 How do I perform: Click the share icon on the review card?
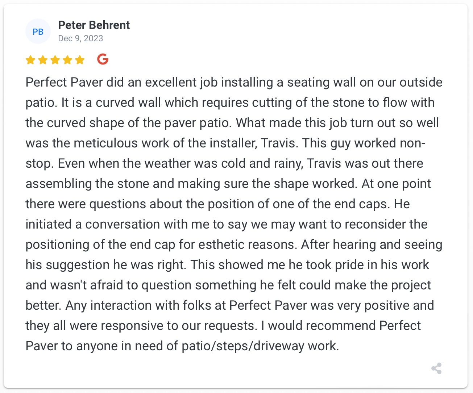436,368
